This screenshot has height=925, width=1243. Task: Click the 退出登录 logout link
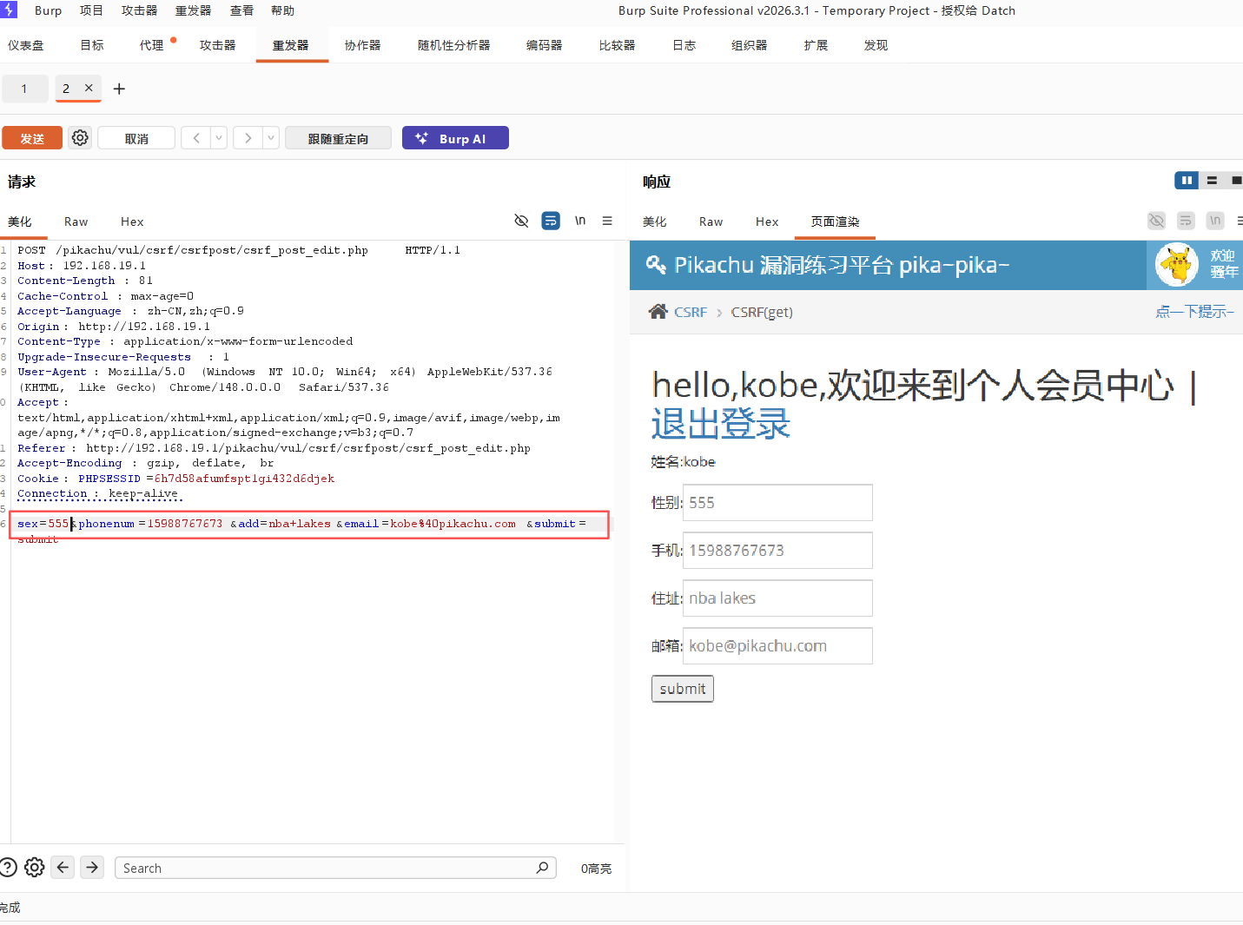click(x=721, y=424)
